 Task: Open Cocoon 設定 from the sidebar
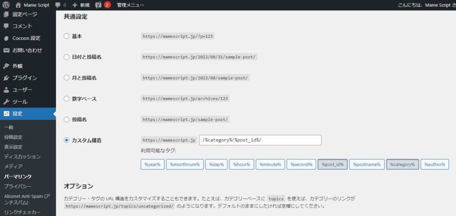pos(26,38)
